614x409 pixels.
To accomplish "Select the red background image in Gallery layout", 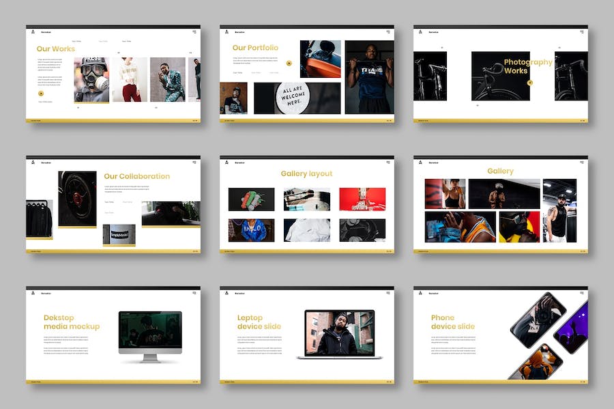I will point(362,199).
